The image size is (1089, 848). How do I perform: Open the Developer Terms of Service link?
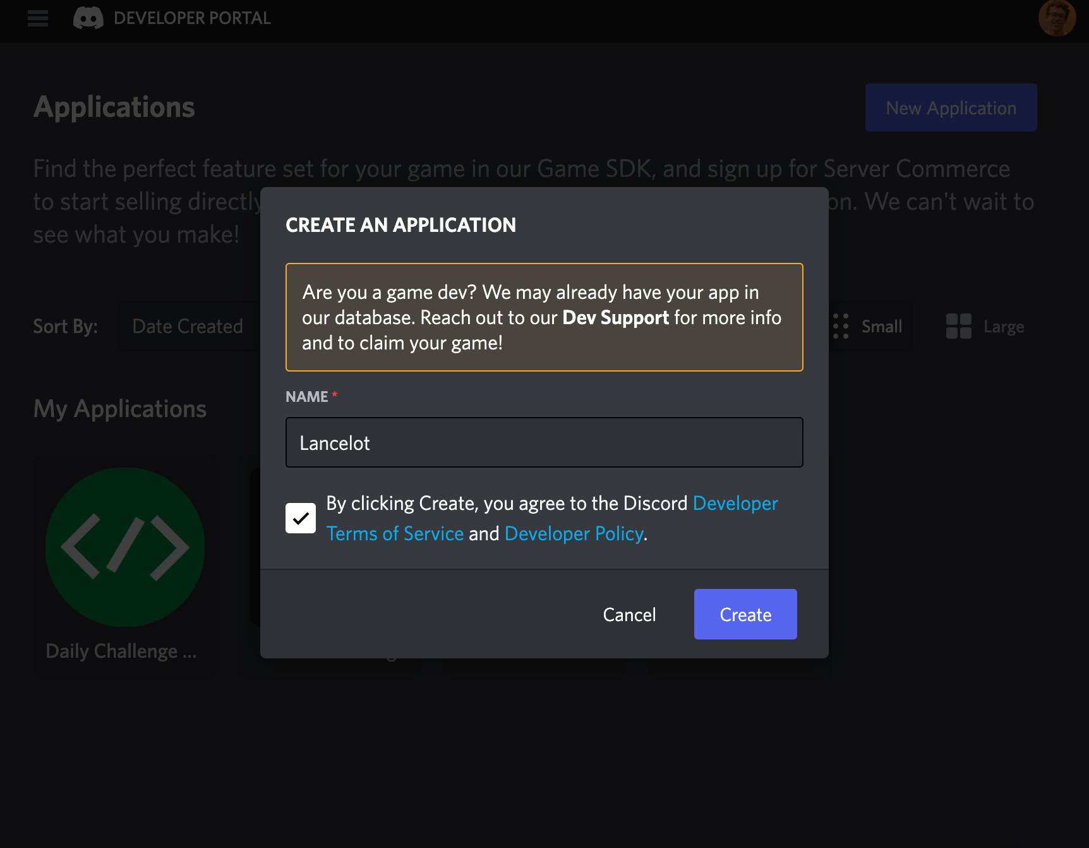tap(395, 533)
